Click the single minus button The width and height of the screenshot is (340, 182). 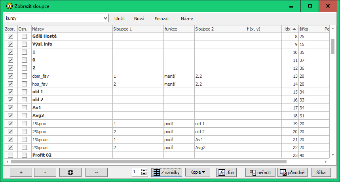click(45, 172)
